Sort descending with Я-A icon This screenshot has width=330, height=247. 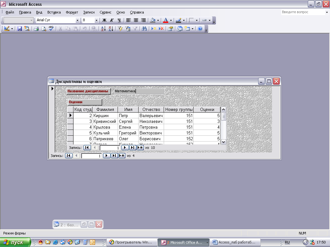(x=111, y=29)
